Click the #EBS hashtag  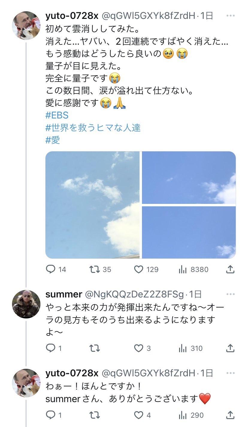coord(57,115)
